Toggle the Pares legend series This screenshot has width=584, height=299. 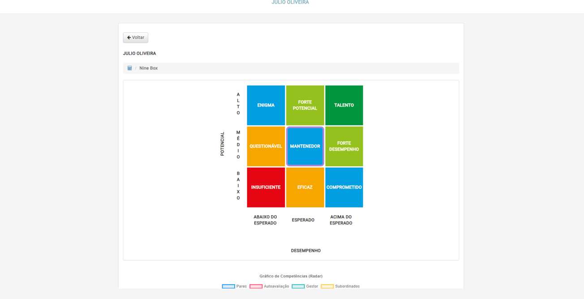[241, 286]
